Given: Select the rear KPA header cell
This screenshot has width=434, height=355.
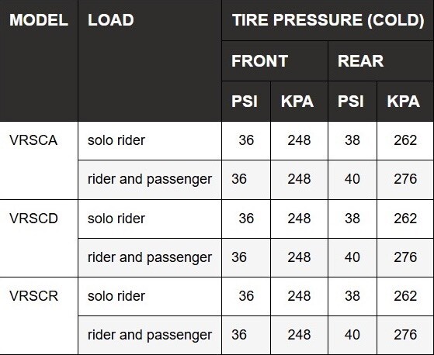Looking at the screenshot, I should coord(405,101).
